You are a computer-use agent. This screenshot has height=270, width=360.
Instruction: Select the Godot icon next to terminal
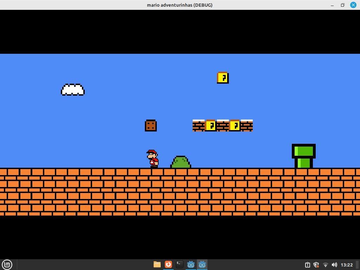point(191,264)
